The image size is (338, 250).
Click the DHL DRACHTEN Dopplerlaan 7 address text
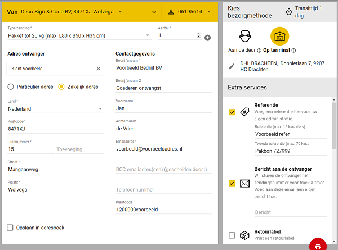click(282, 66)
